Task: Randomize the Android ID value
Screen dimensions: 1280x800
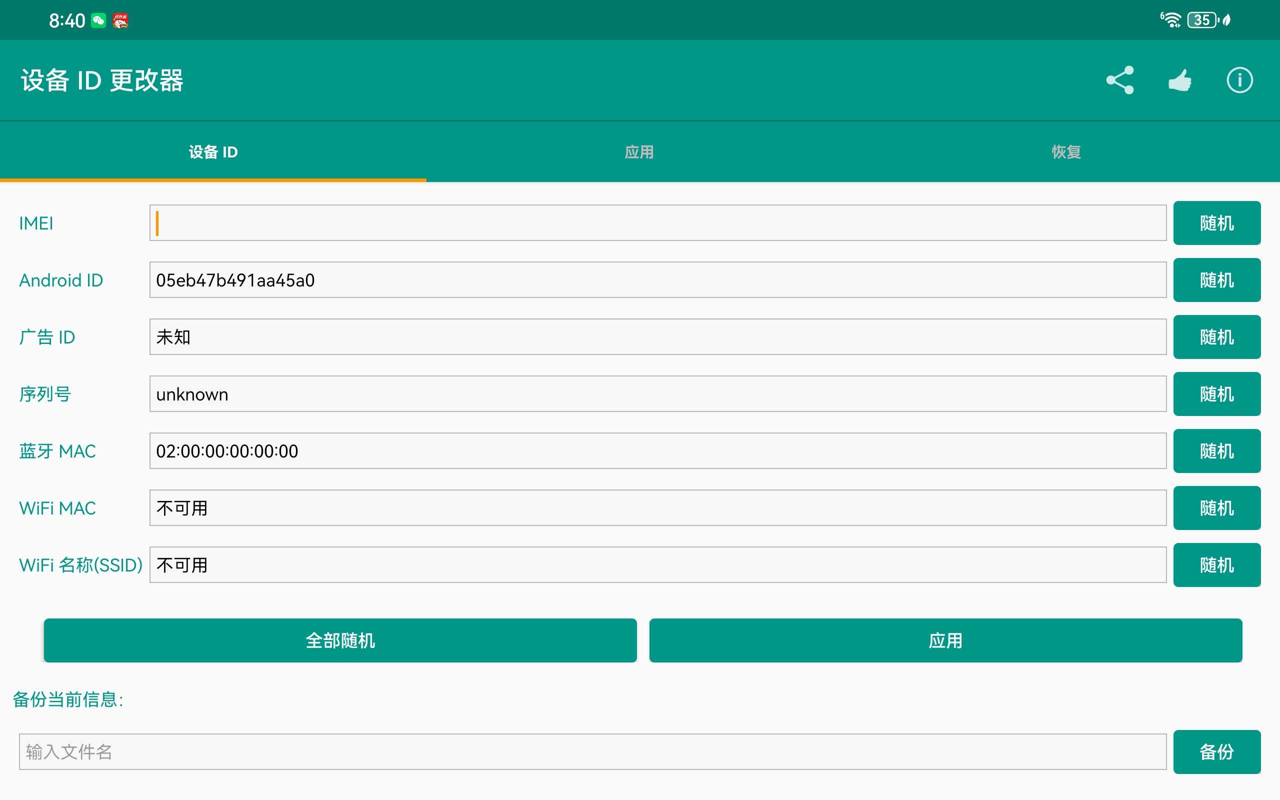Action: click(1216, 280)
